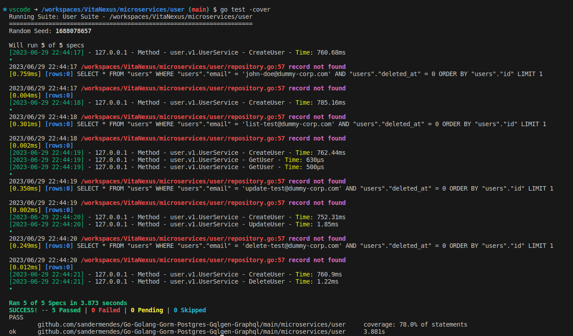The image size is (573, 336).
Task: Click the '(main)' git branch label
Action: click(199, 9)
